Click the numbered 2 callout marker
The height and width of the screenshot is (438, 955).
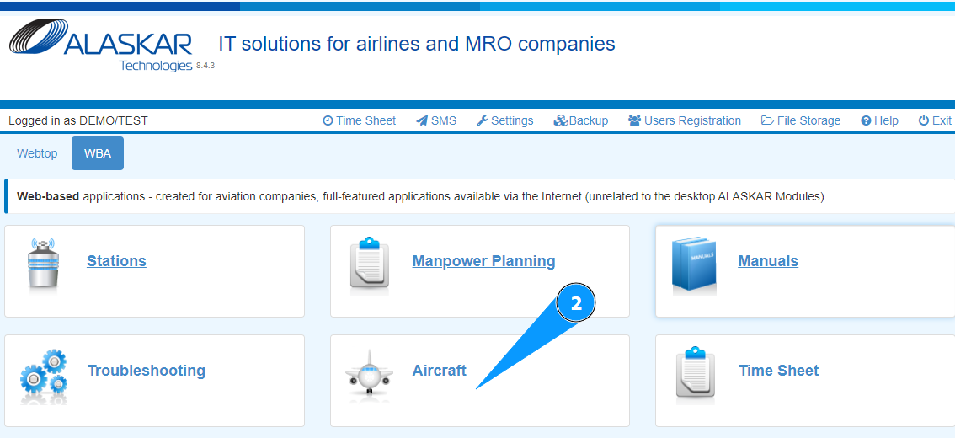576,304
